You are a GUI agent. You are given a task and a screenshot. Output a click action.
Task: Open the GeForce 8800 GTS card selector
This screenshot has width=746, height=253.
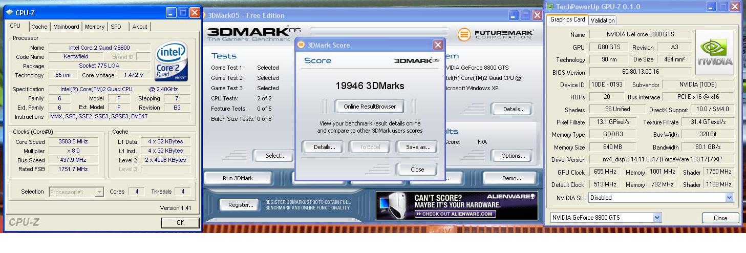point(606,218)
